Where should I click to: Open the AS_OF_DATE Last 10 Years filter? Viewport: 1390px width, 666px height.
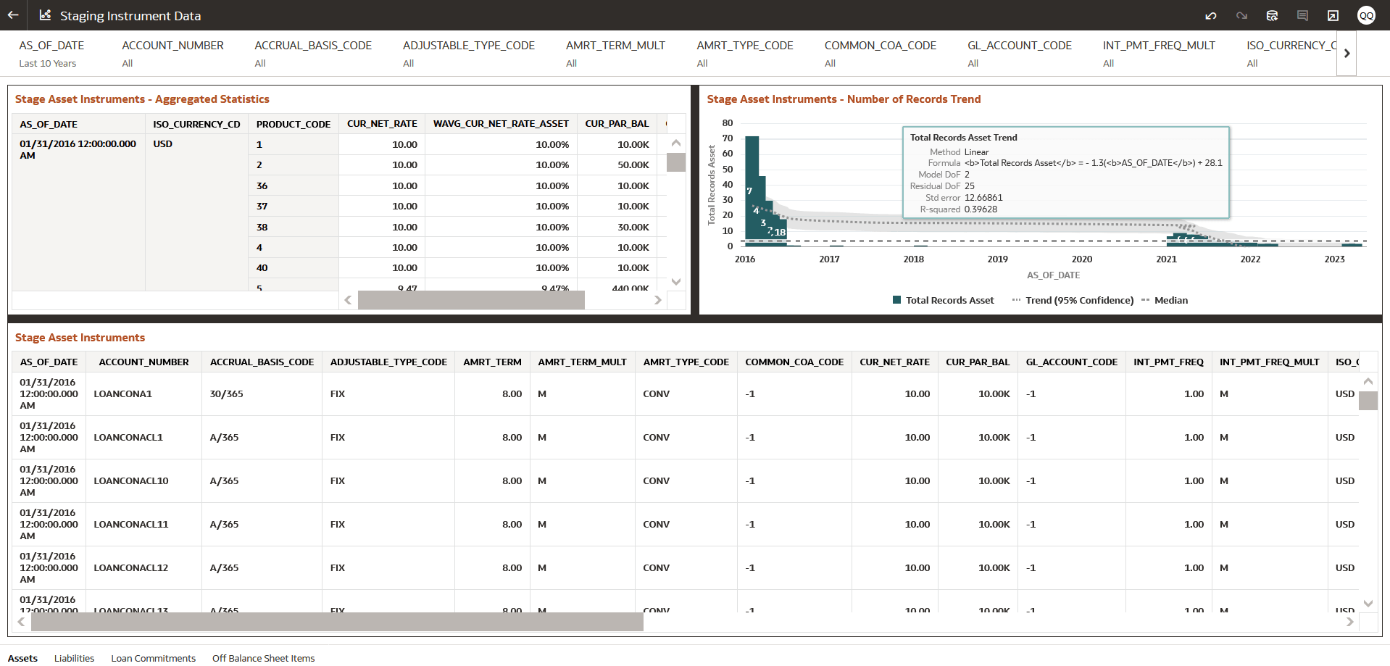click(51, 54)
